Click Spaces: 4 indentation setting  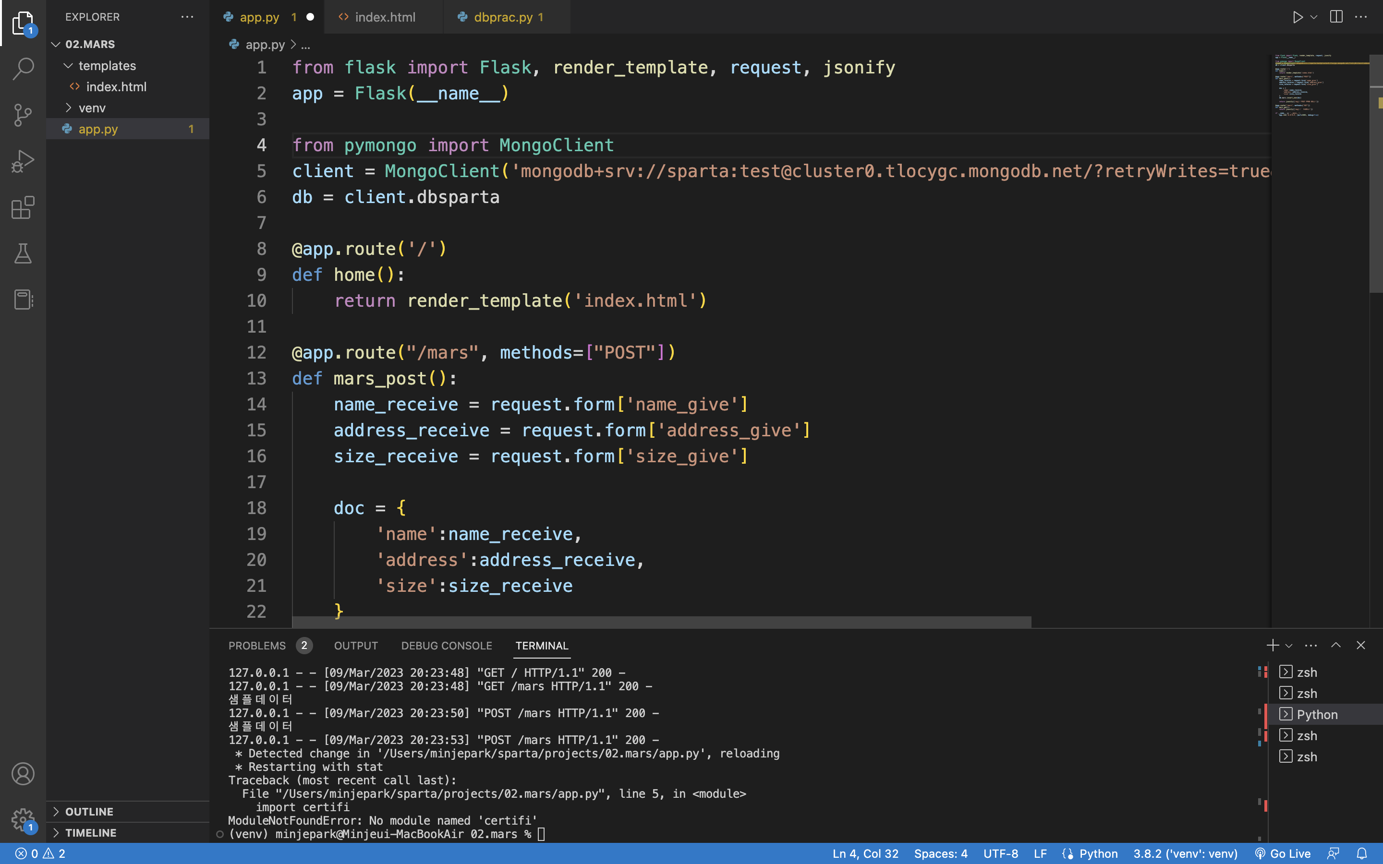(941, 854)
